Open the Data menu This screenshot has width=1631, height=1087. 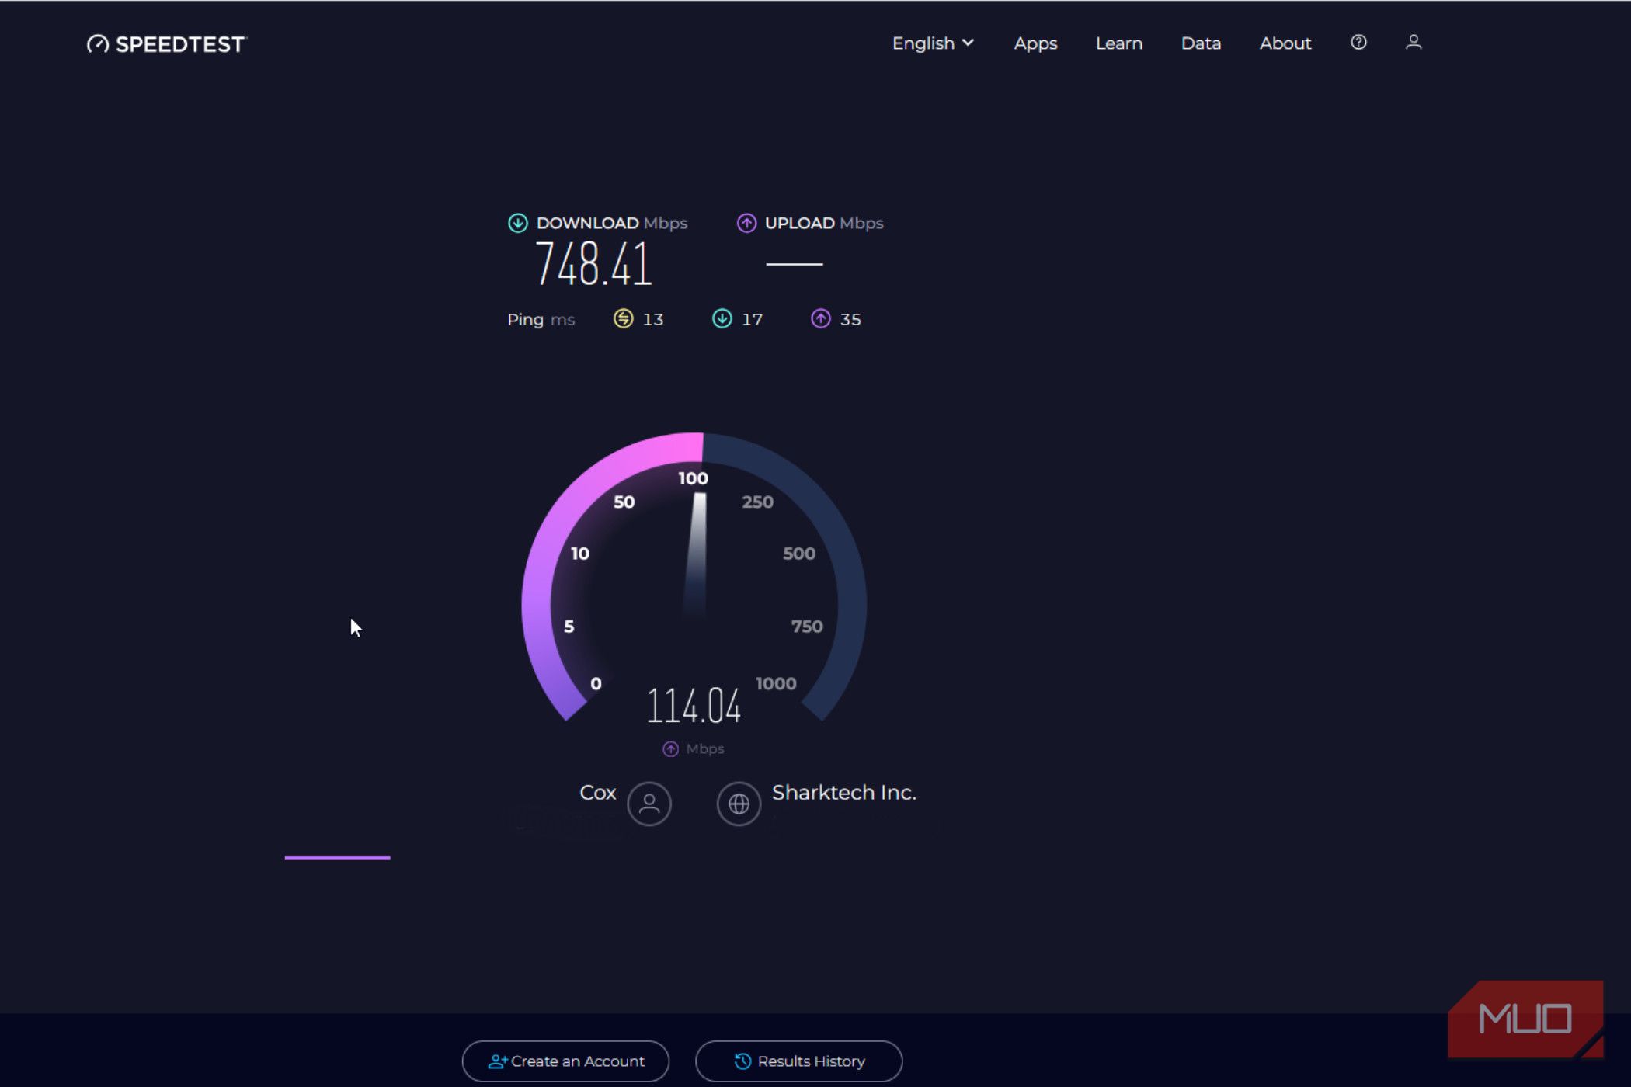[x=1201, y=43]
